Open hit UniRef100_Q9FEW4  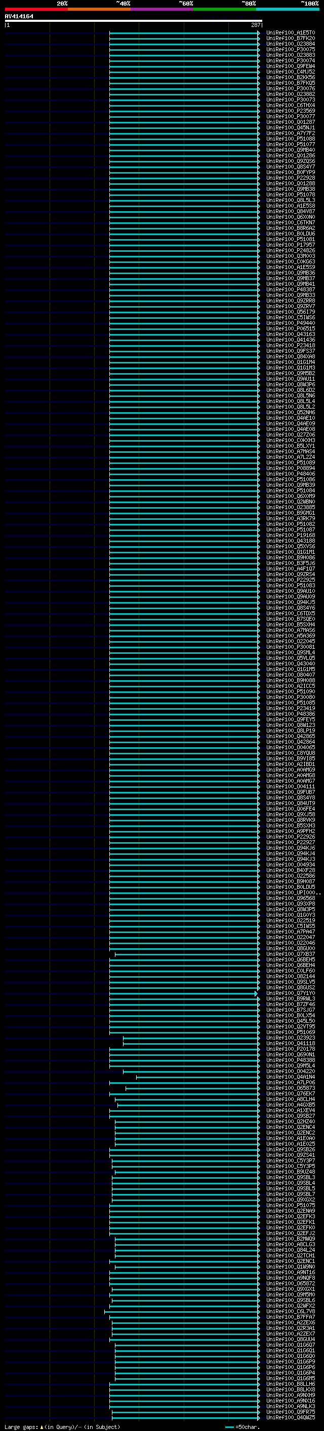[x=290, y=66]
